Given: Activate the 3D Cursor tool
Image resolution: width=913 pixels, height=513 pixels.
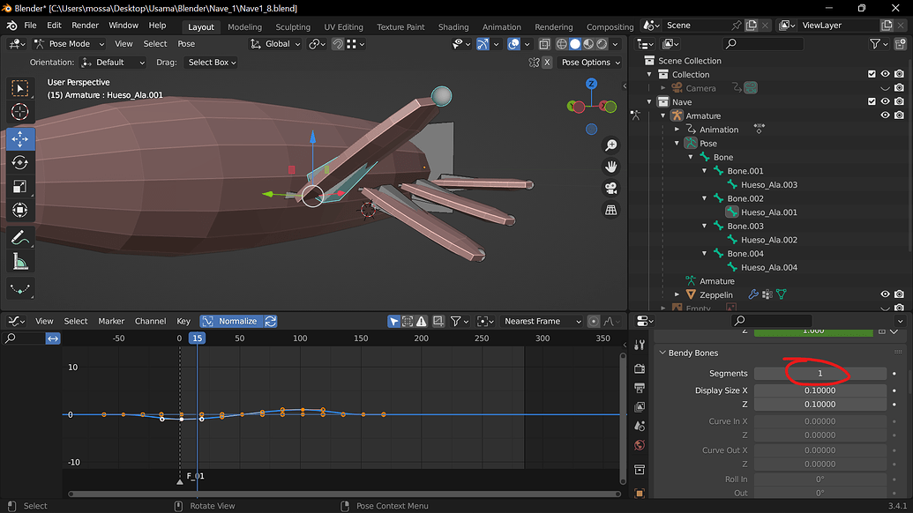Looking at the screenshot, I should click(x=19, y=112).
